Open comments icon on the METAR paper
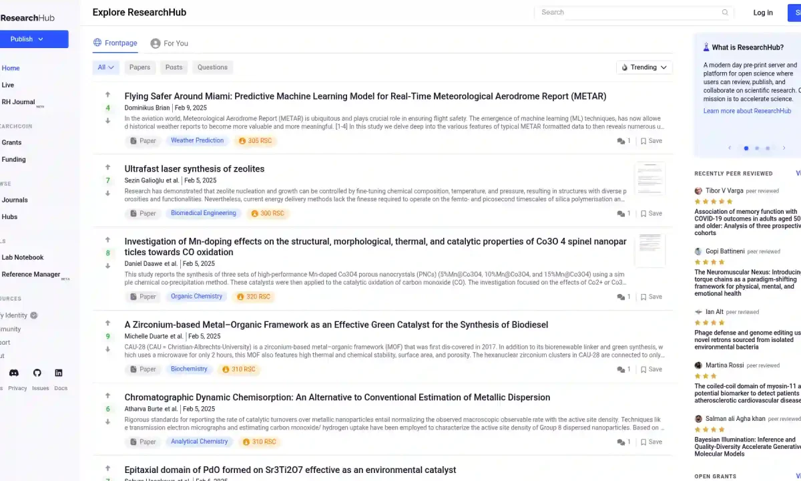801x481 pixels. (x=620, y=140)
